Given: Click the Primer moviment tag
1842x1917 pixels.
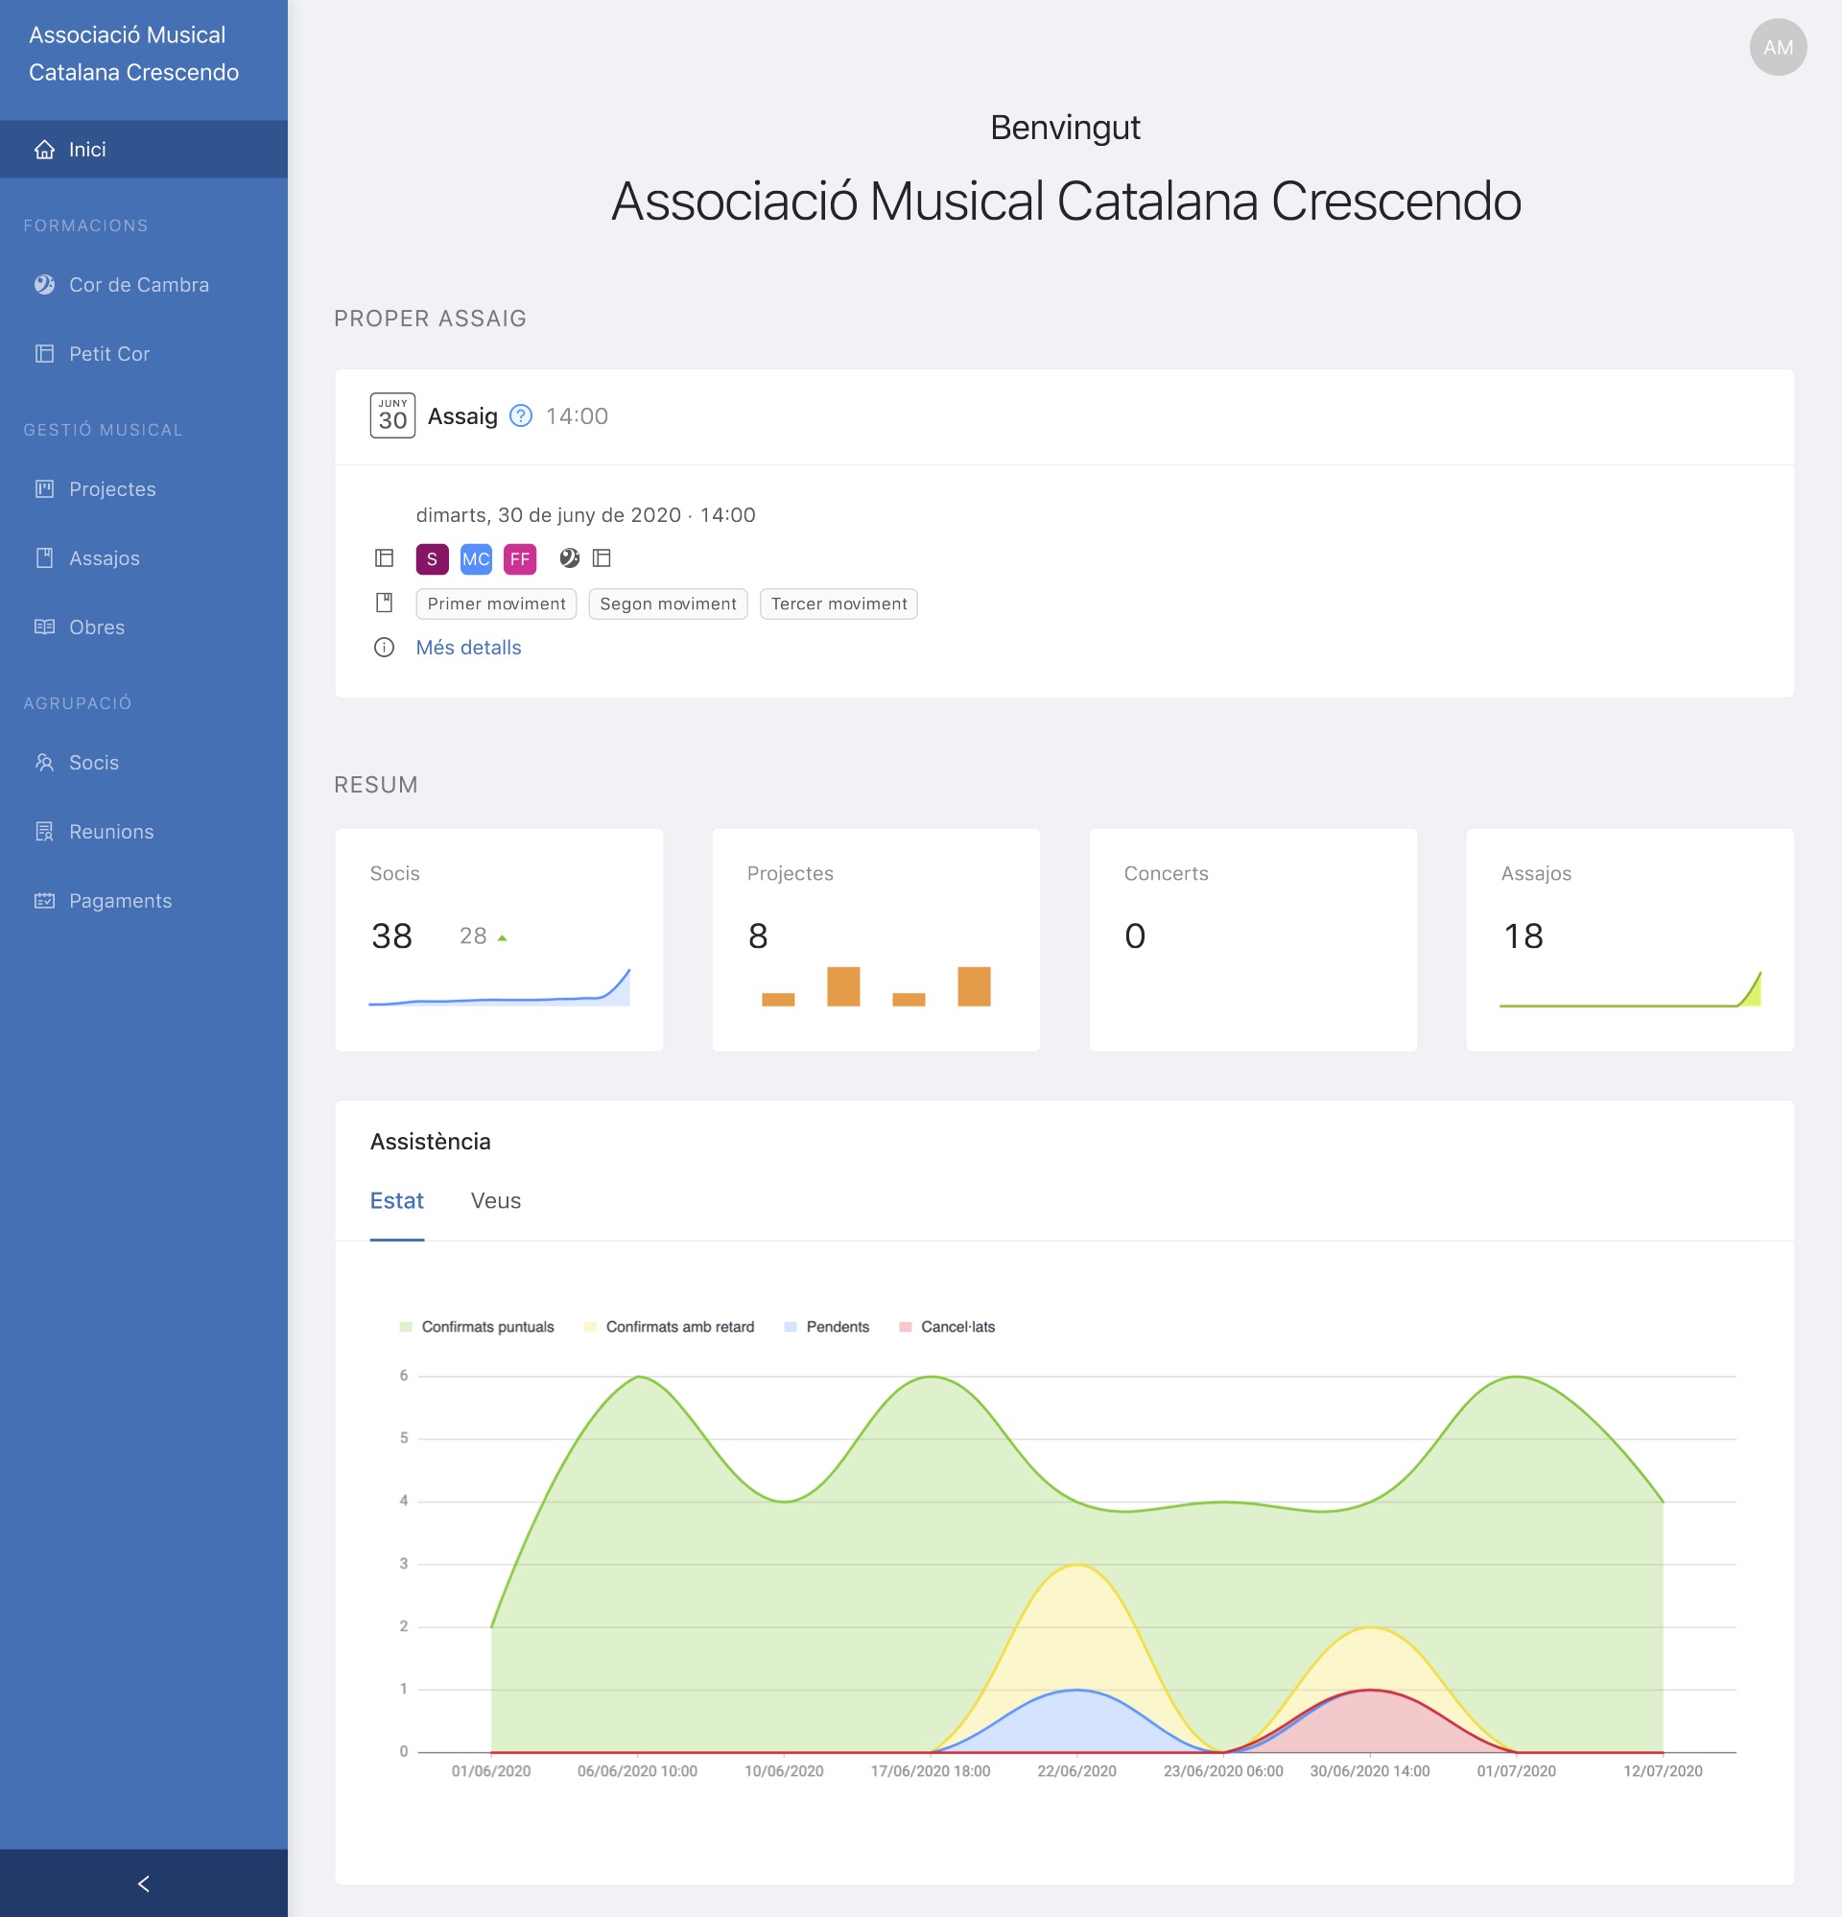Looking at the screenshot, I should click(x=496, y=603).
